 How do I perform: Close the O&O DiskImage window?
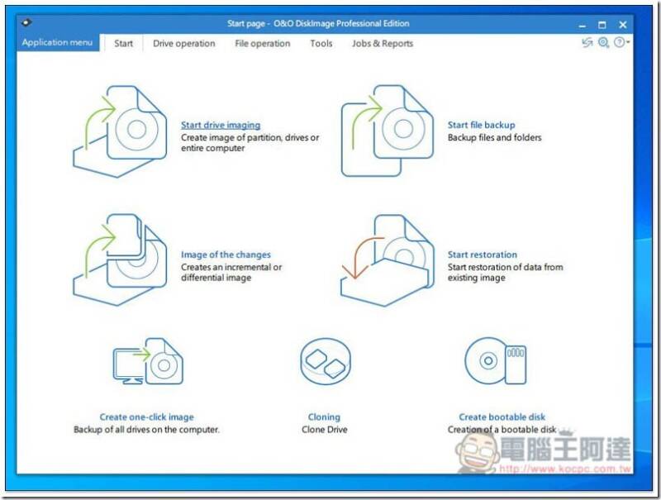pyautogui.click(x=623, y=25)
